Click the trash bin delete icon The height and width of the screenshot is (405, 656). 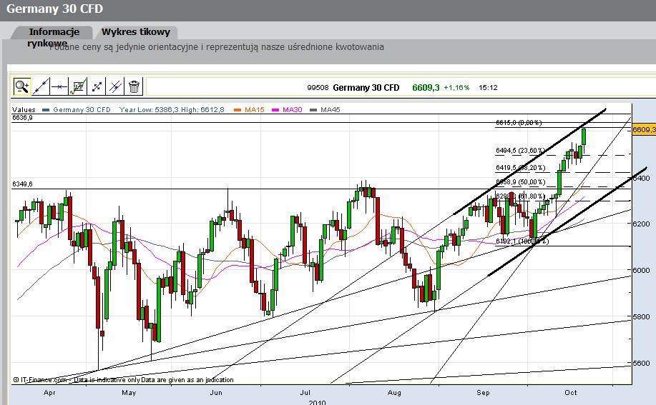click(x=134, y=86)
